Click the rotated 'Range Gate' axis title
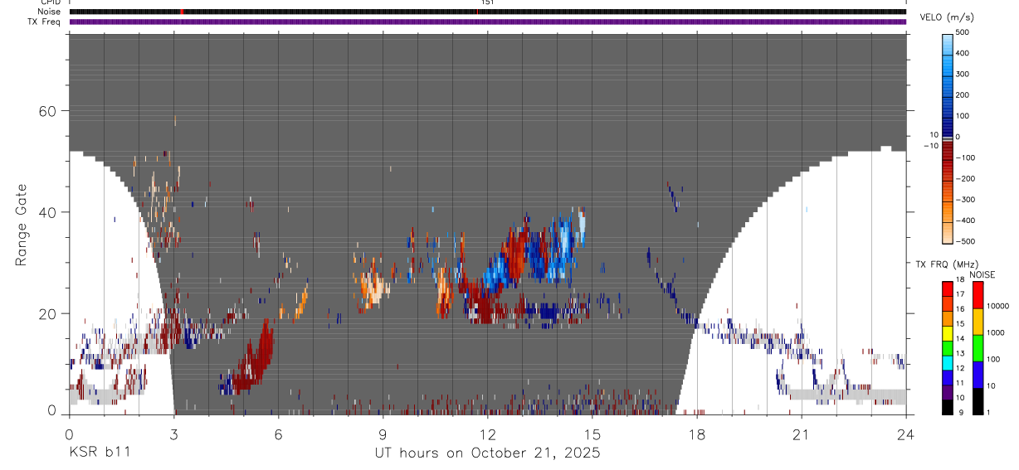This screenshot has height=470, width=1019. click(x=22, y=225)
